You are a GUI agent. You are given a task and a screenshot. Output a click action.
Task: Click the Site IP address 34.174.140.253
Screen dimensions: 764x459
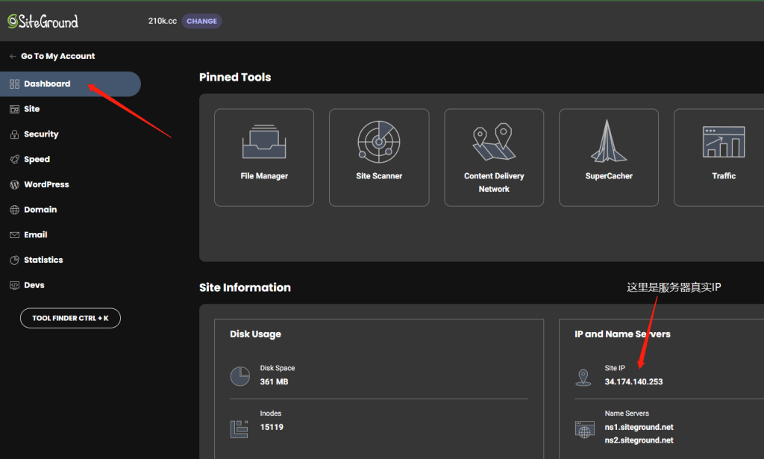[x=633, y=382]
